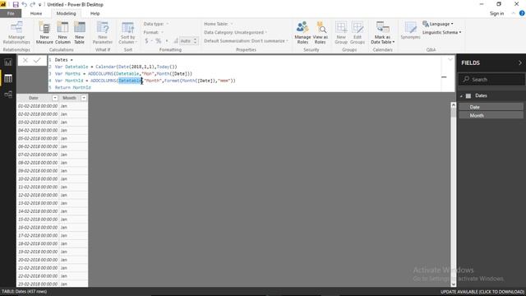The width and height of the screenshot is (526, 296).
Task: Open the Help tab
Action: [x=95, y=13]
